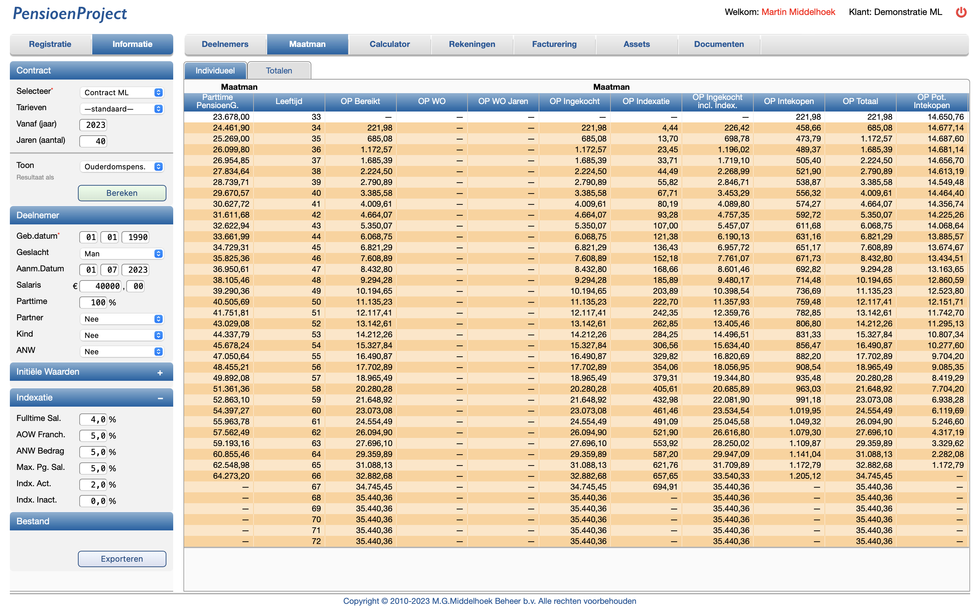Open the ANW dropdown

click(122, 352)
